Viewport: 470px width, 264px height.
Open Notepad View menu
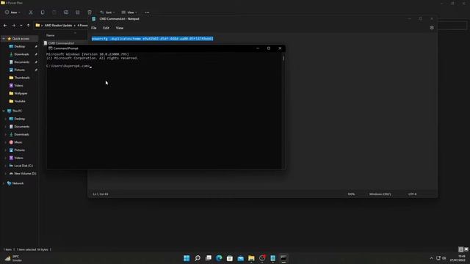point(120,28)
